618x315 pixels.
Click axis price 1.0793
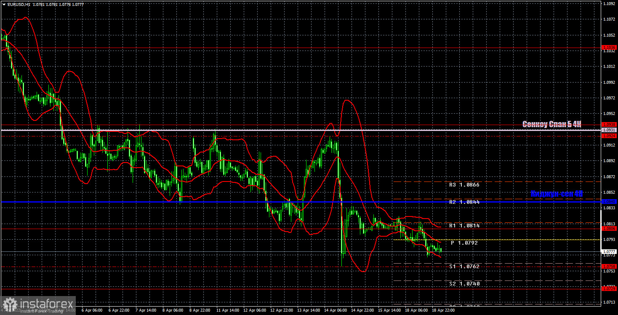(609, 240)
